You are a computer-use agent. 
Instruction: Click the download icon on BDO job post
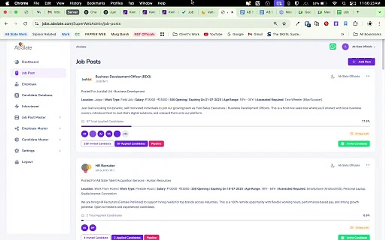point(333,77)
